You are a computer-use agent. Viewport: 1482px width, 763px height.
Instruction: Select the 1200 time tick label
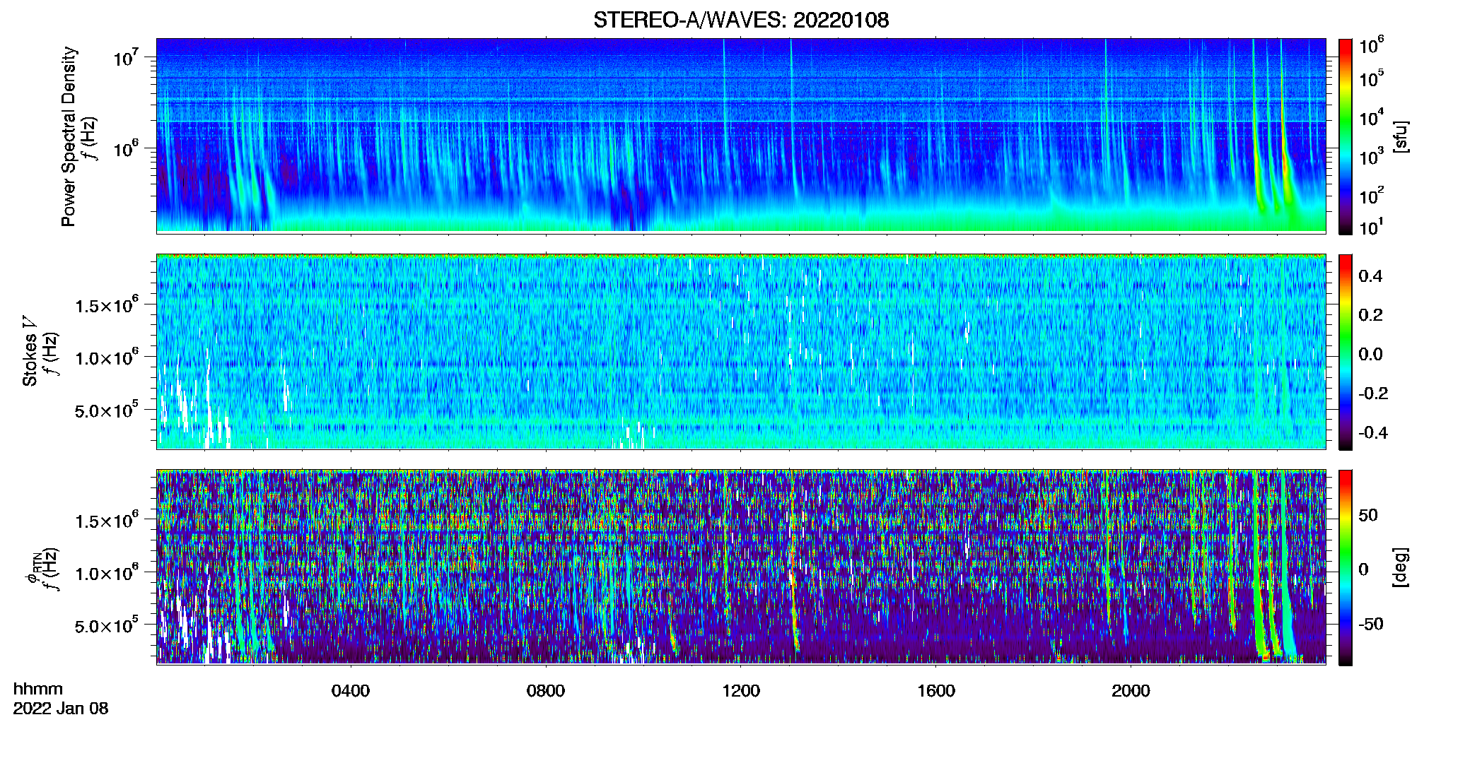(x=741, y=691)
